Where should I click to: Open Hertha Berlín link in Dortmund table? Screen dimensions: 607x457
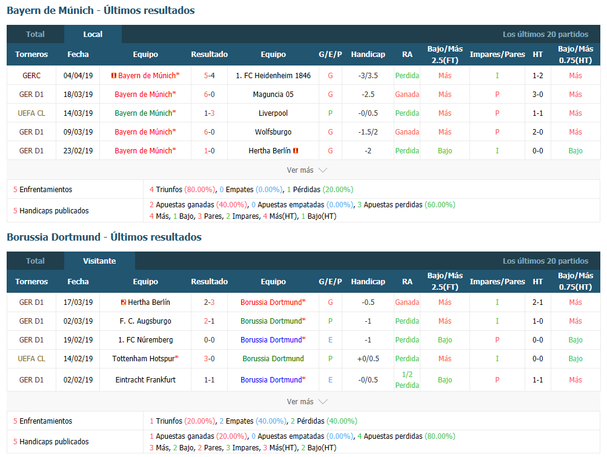click(x=149, y=302)
